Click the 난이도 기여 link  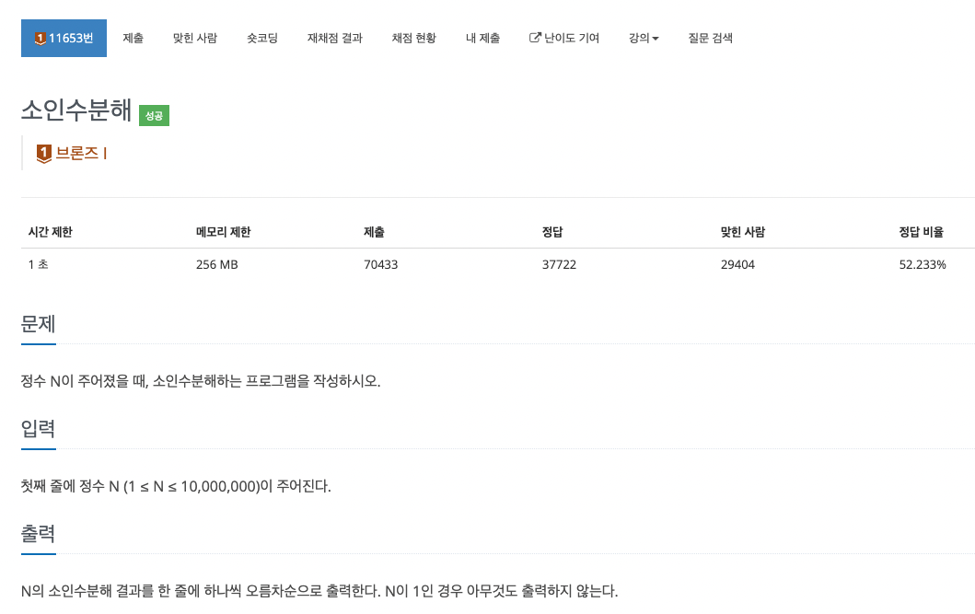tap(572, 38)
